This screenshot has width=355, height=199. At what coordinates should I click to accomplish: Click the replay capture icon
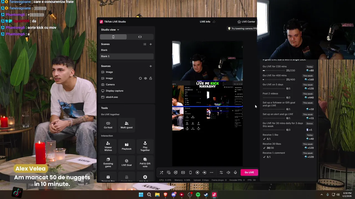[204, 172]
